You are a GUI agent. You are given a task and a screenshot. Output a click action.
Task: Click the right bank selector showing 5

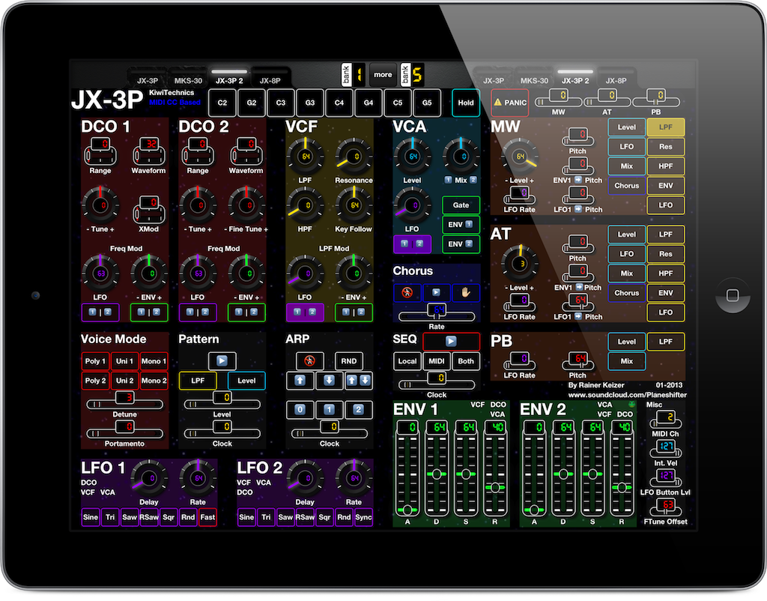tap(414, 74)
